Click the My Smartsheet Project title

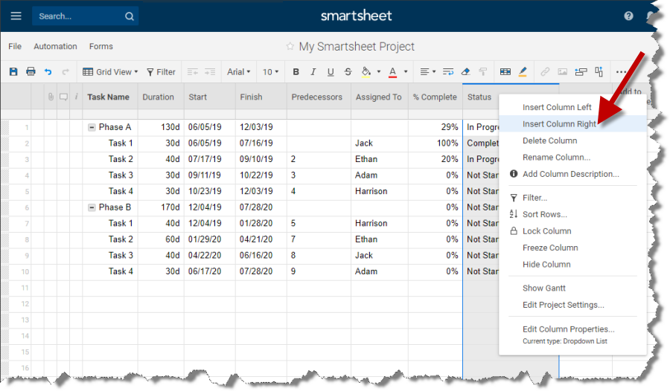357,46
